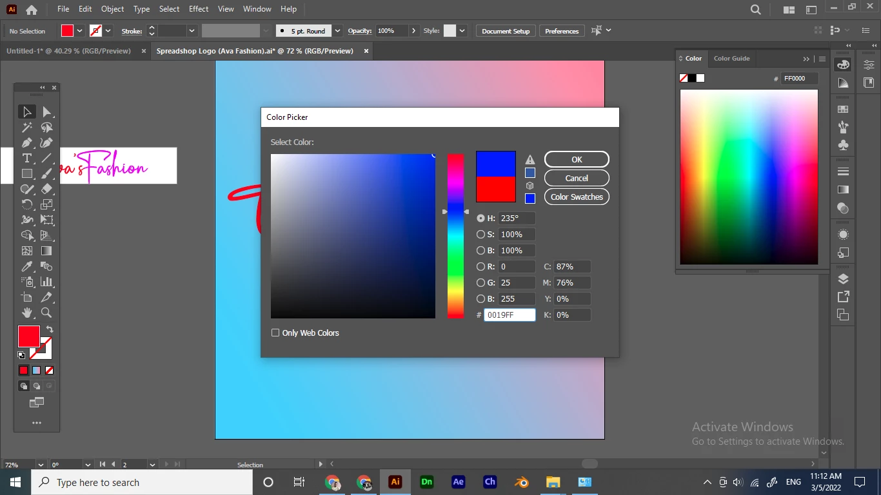The width and height of the screenshot is (881, 495).
Task: Expand the Style dropdown arrow
Action: pyautogui.click(x=462, y=31)
